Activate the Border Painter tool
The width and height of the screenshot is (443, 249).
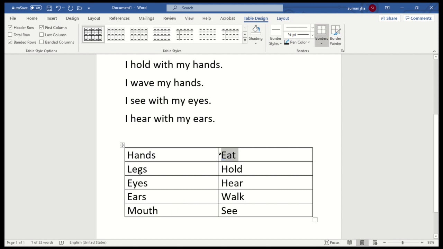(335, 35)
